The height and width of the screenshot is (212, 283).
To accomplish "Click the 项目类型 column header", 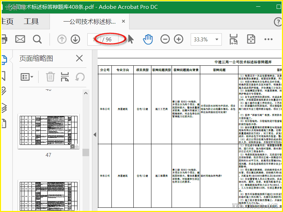I will tap(143, 70).
